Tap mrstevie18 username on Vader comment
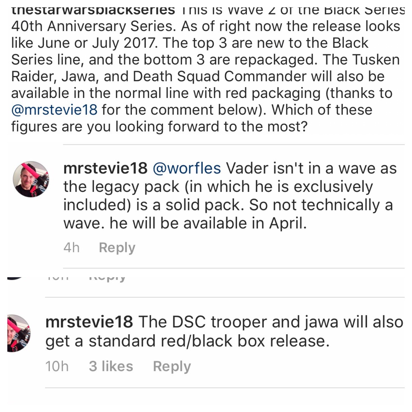The image size is (412, 412). pos(105,168)
